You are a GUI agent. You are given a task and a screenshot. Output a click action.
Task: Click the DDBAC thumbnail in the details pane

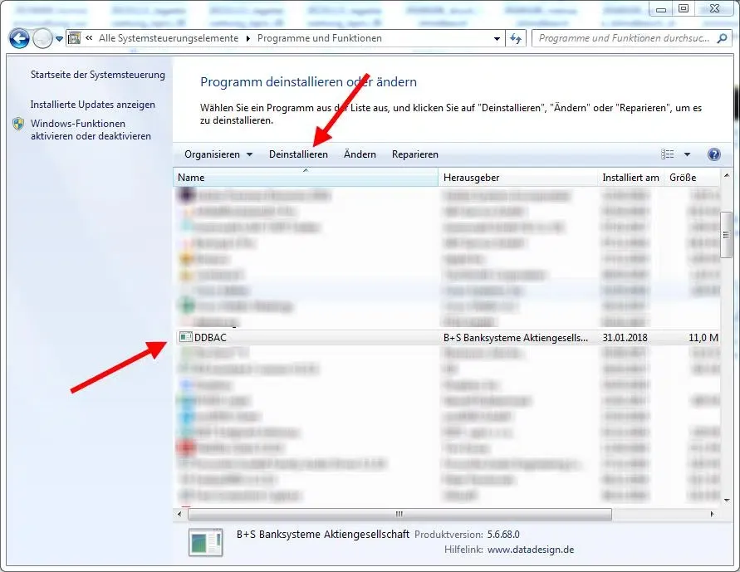coord(204,542)
